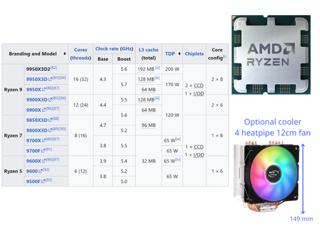Viewport: 320px width, 229px height.
Task: Open reference [92] beside 9600
Action: click(x=46, y=169)
